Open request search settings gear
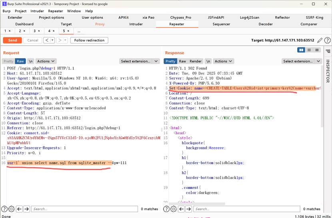 [x=12, y=209]
